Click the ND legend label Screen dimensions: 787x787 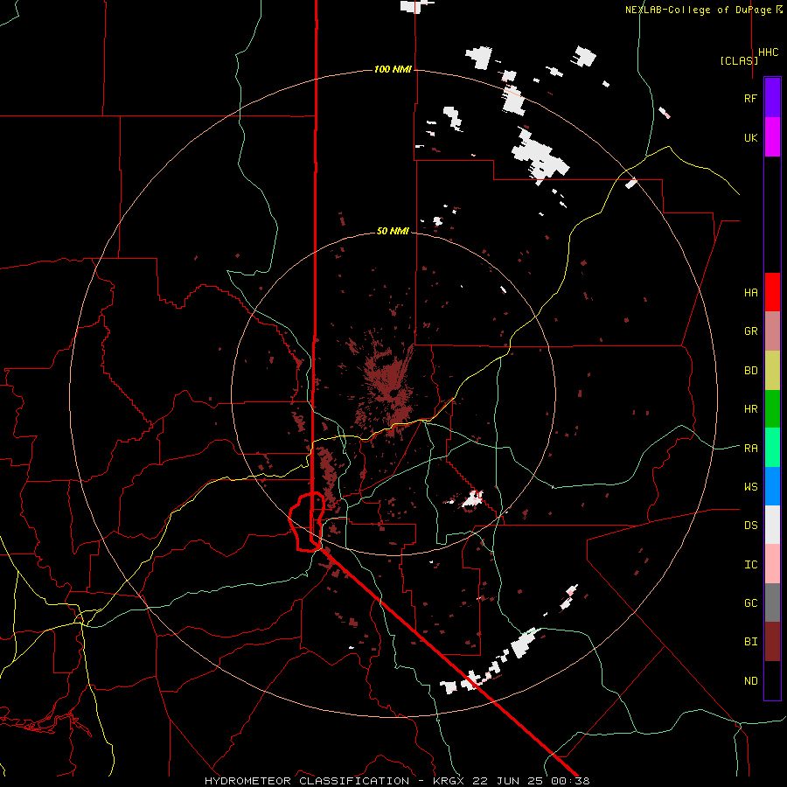750,681
